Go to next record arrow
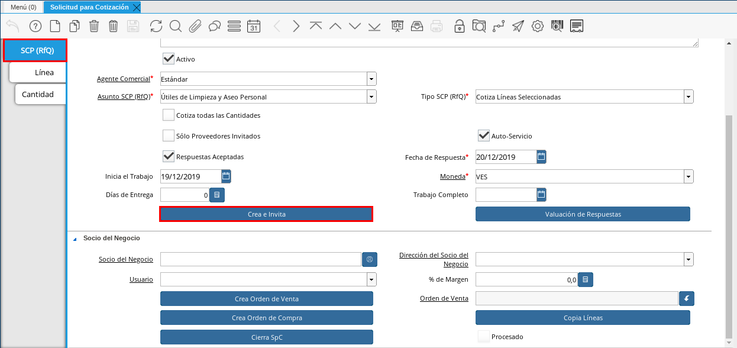 296,26
